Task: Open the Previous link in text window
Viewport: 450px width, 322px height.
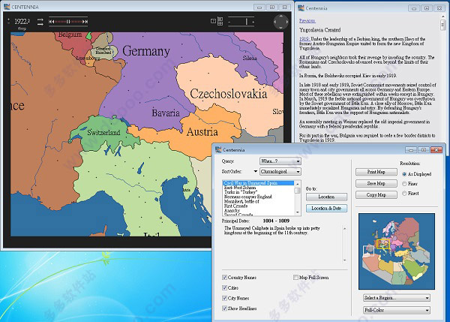Action: click(x=307, y=21)
